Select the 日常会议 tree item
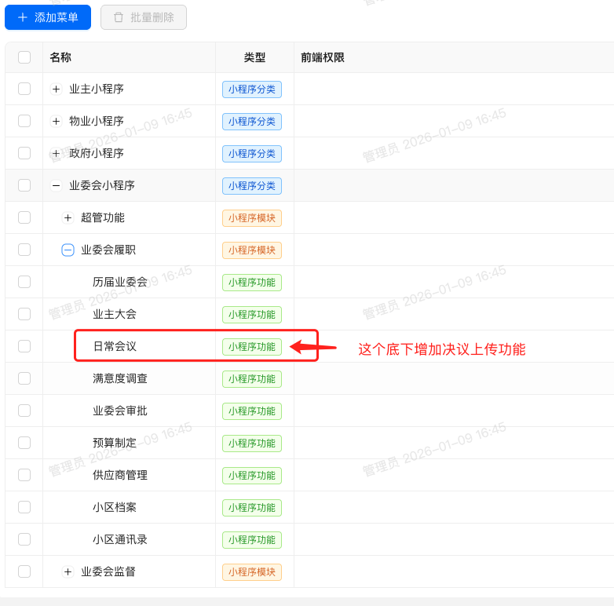Viewport: 614px width, 606px height. click(x=115, y=346)
